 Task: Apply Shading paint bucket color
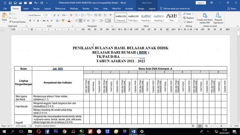click(x=101, y=21)
